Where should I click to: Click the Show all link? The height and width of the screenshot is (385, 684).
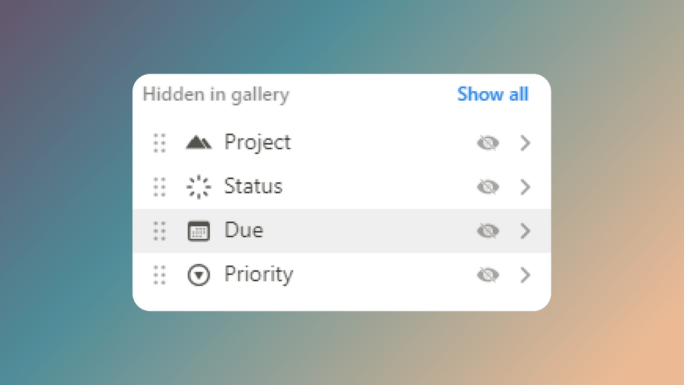pos(493,94)
